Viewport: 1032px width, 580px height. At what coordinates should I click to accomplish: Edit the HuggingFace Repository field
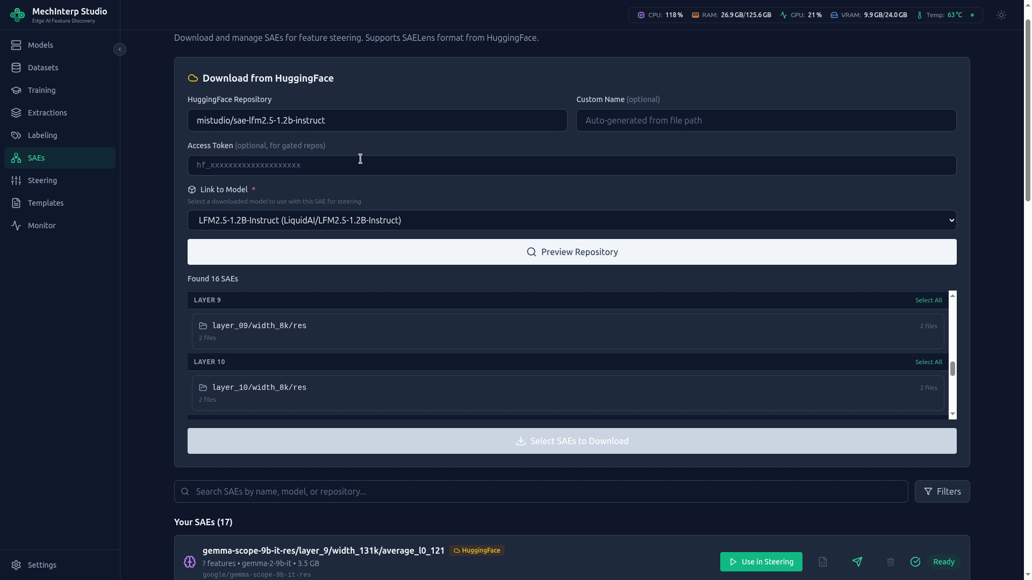(x=377, y=120)
